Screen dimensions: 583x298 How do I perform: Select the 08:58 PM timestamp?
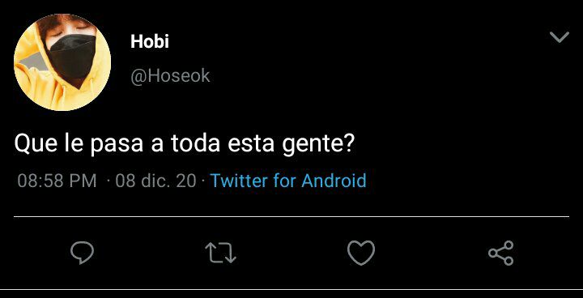pos(57,181)
